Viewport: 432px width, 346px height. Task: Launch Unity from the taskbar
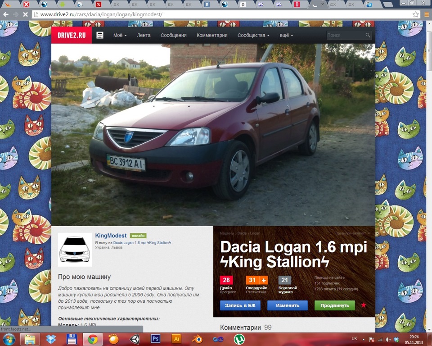click(135, 339)
